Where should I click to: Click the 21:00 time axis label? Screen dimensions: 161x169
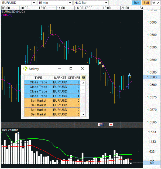pos(125,8)
